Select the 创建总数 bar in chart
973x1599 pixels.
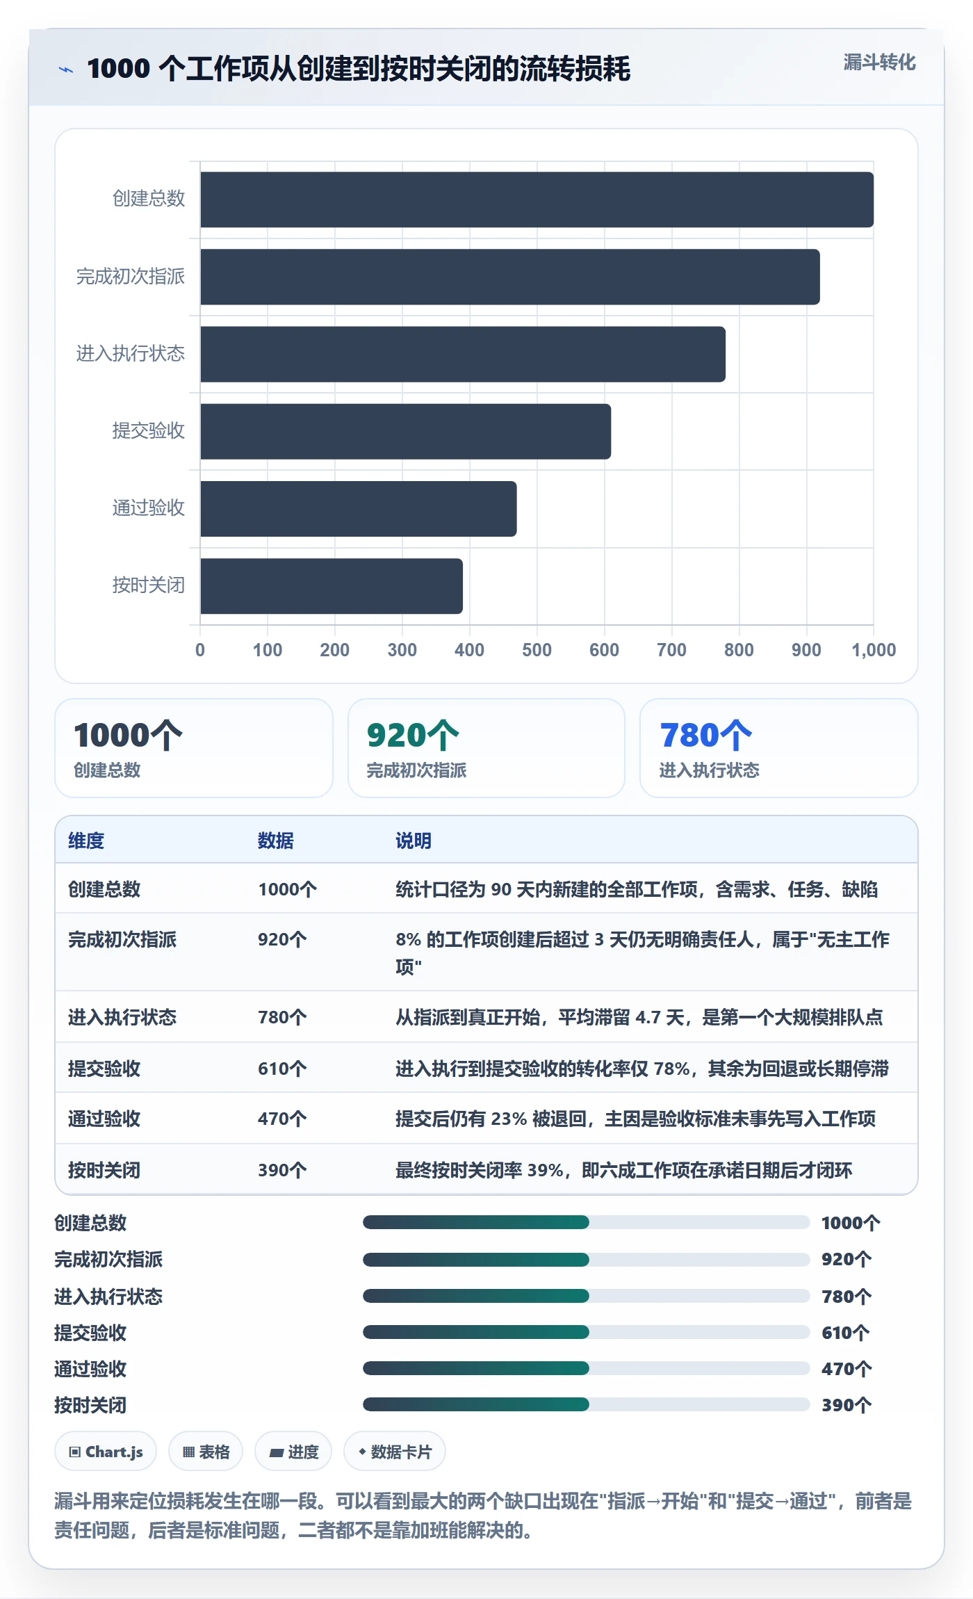pyautogui.click(x=537, y=200)
